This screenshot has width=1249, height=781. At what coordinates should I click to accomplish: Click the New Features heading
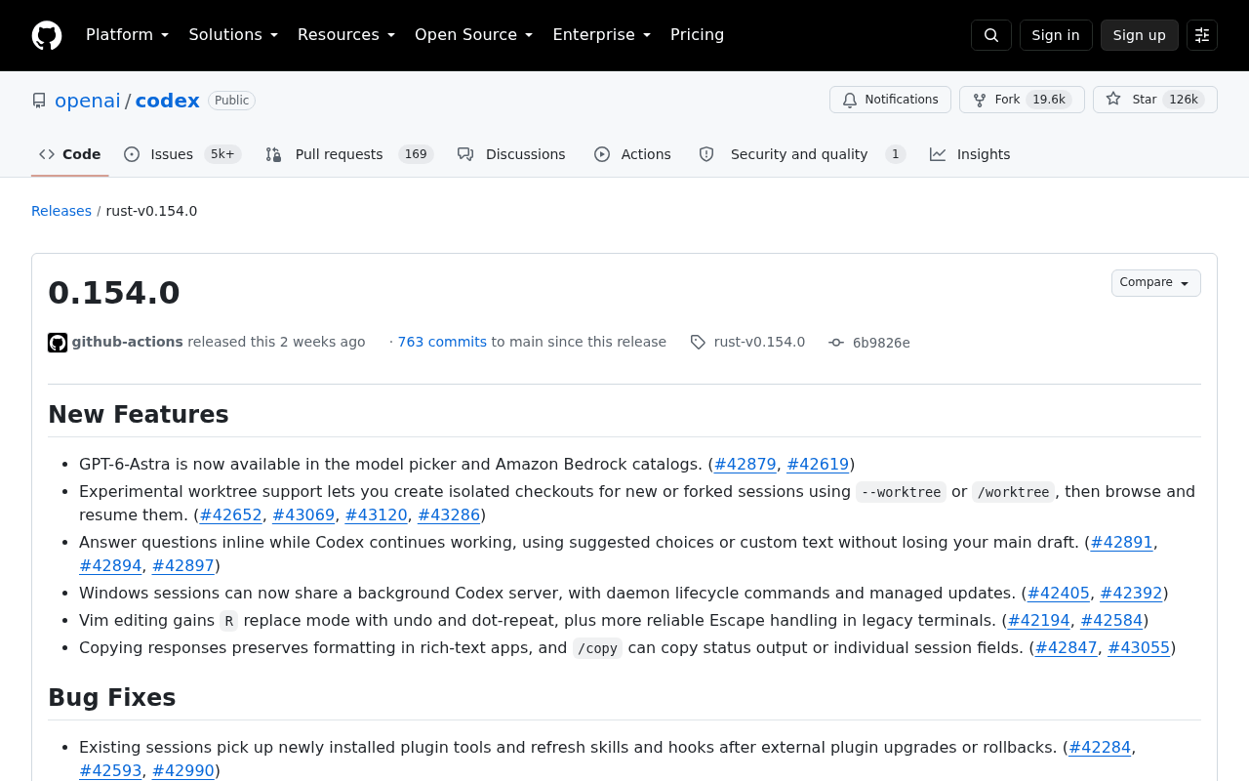pos(139,414)
